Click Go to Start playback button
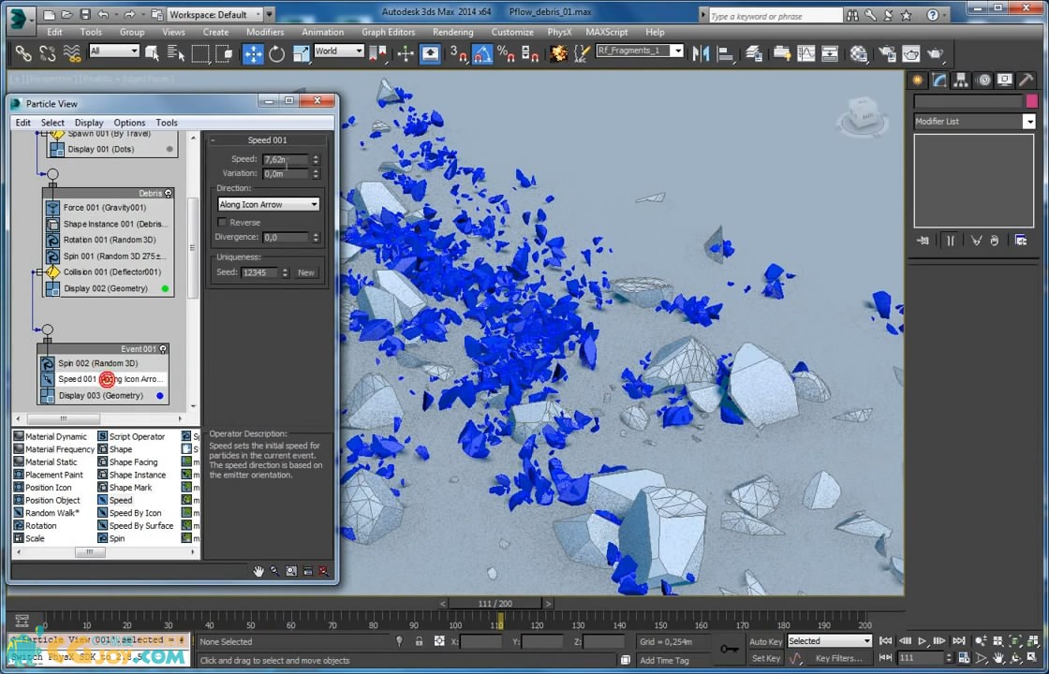Image resolution: width=1049 pixels, height=674 pixels. [x=886, y=641]
